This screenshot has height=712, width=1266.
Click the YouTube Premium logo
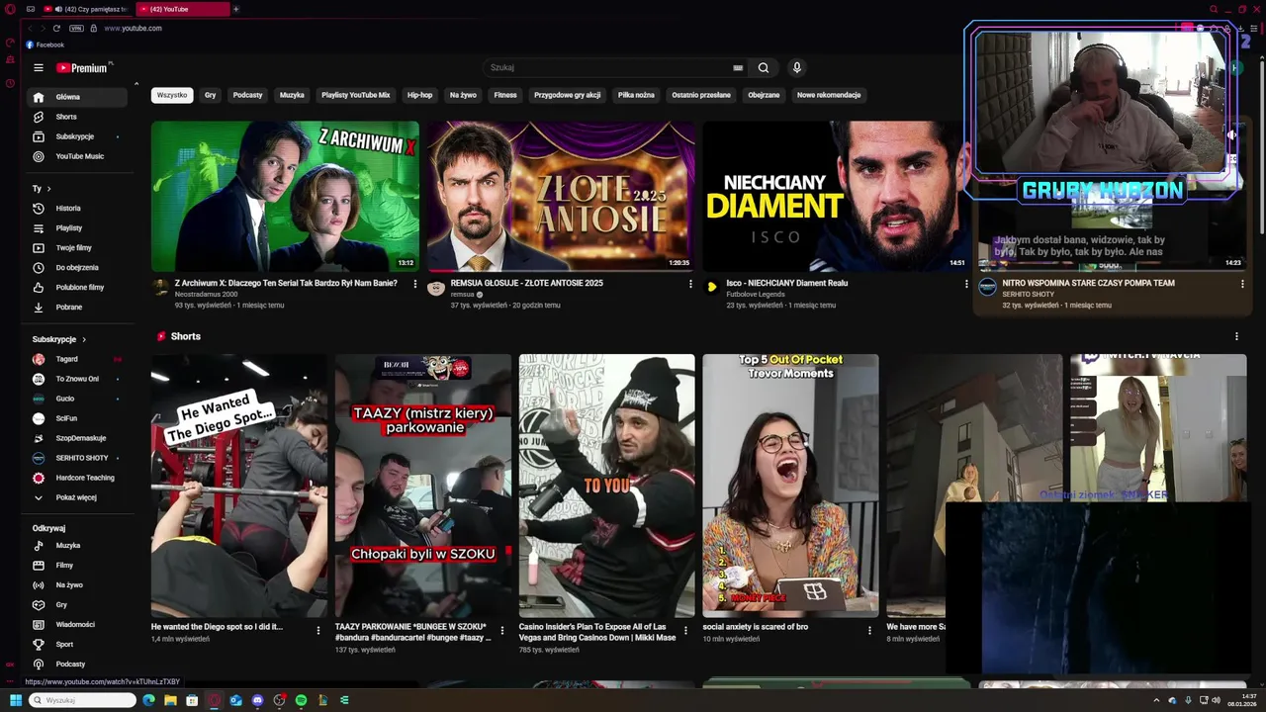pyautogui.click(x=83, y=68)
